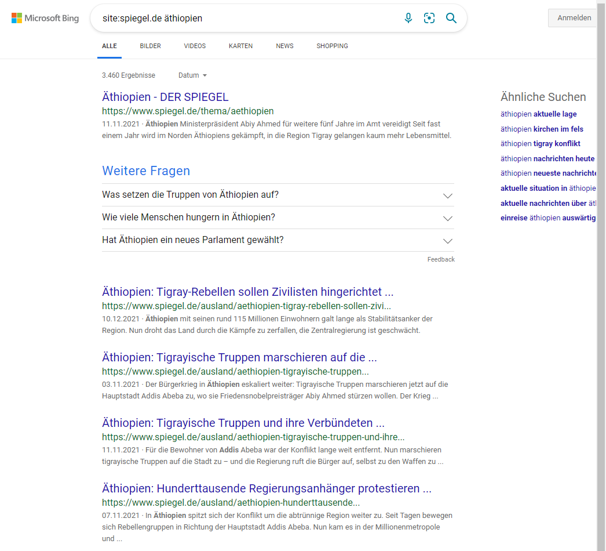
Task: Switch to the BILDER tab
Action: [150, 46]
